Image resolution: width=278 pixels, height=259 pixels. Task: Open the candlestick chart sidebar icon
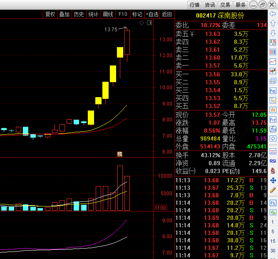pos(273,71)
